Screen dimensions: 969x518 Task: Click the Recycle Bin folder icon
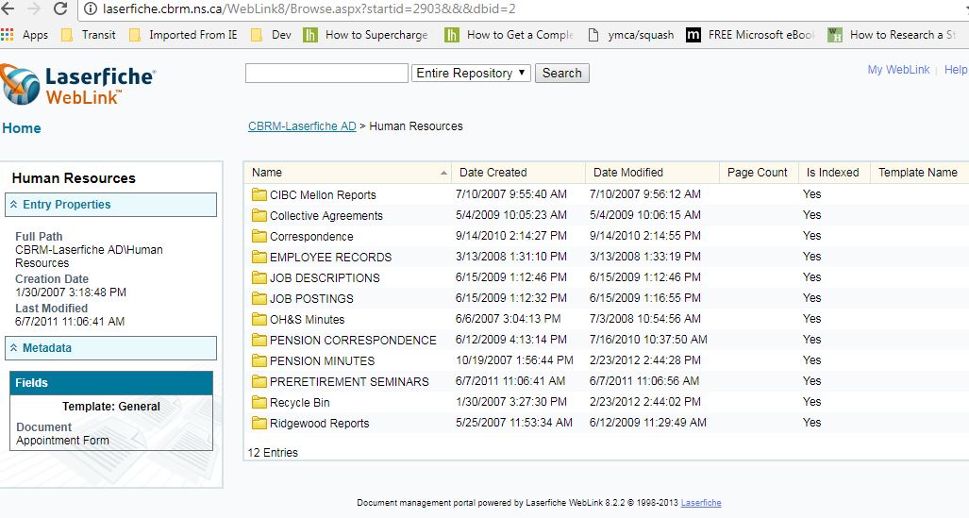259,403
